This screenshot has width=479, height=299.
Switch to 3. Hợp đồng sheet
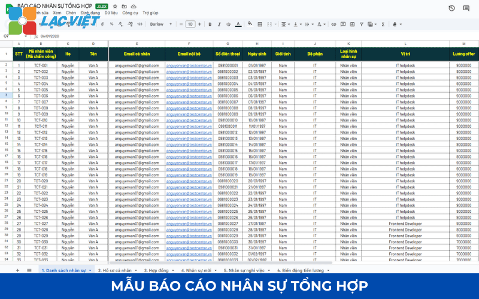[156, 270]
